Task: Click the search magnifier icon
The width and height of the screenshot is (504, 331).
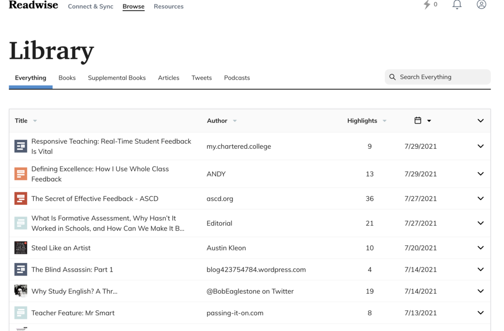Action: click(392, 77)
